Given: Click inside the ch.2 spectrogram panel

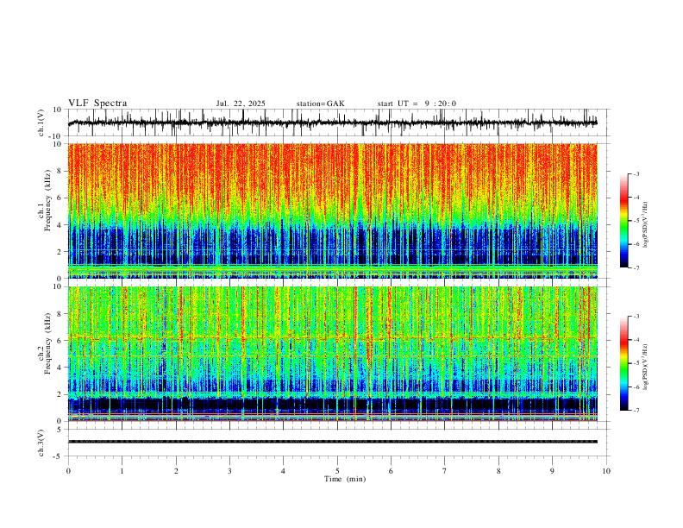Looking at the screenshot, I should [333, 354].
